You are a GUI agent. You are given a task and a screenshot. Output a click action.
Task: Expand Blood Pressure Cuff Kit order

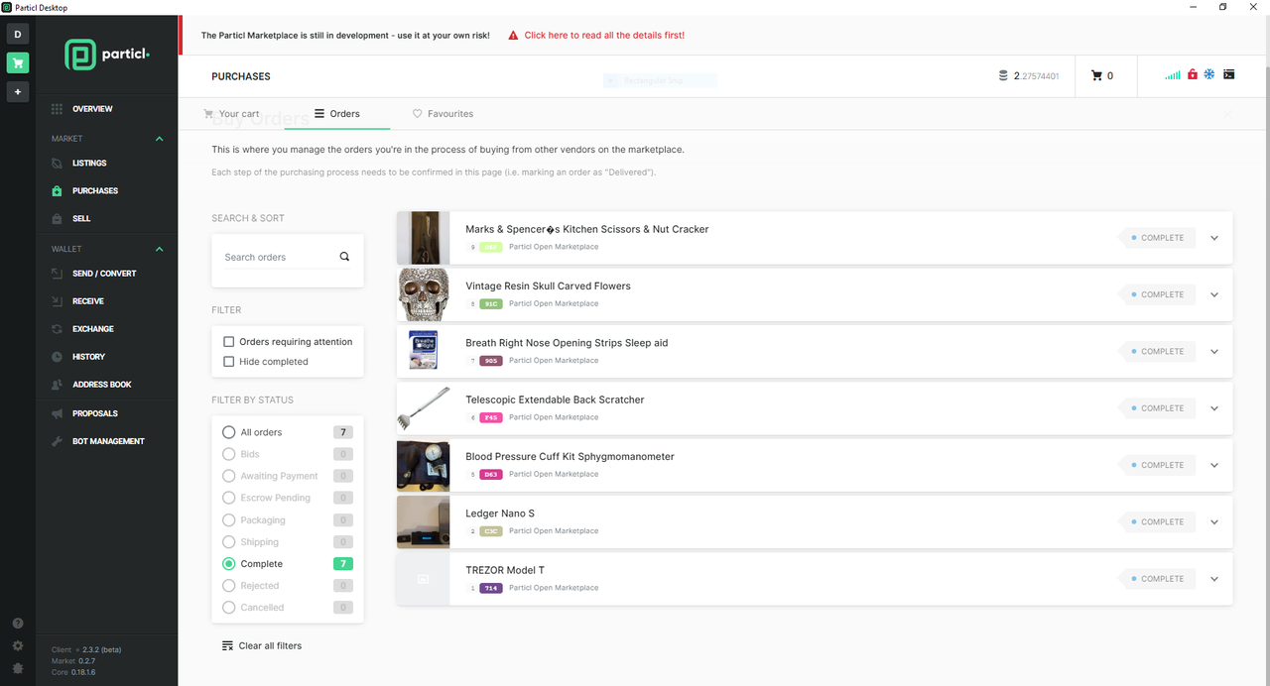[x=1214, y=465]
